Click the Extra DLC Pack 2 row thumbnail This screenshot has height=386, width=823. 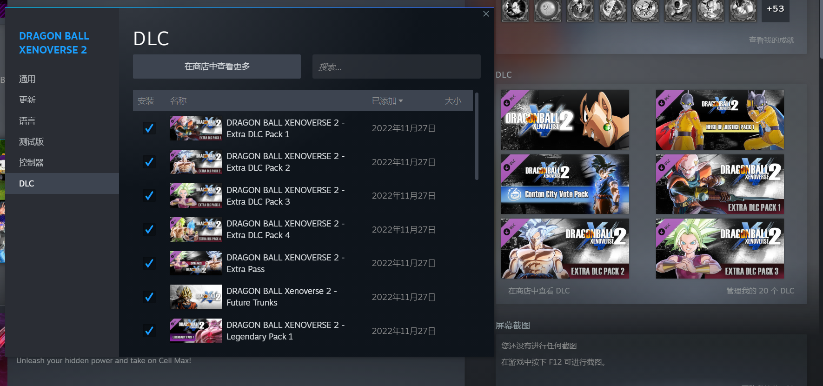coord(196,162)
